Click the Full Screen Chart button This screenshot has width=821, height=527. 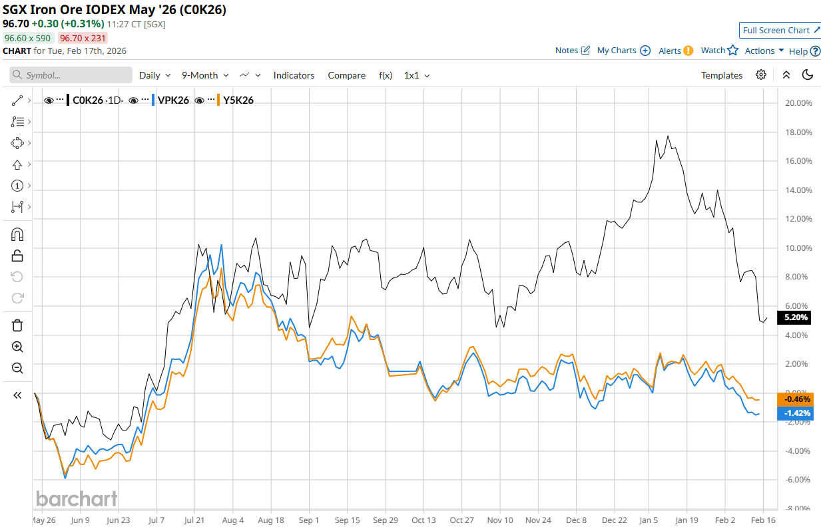(x=780, y=30)
